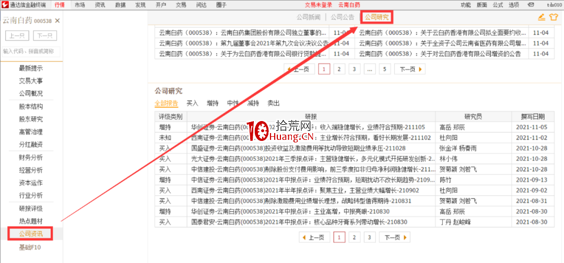The height and width of the screenshot is (263, 564).
Task: Focus the stock code search field
Action: click(31, 51)
